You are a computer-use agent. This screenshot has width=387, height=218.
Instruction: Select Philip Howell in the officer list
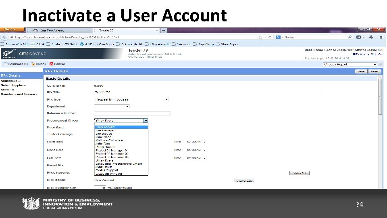121,147
